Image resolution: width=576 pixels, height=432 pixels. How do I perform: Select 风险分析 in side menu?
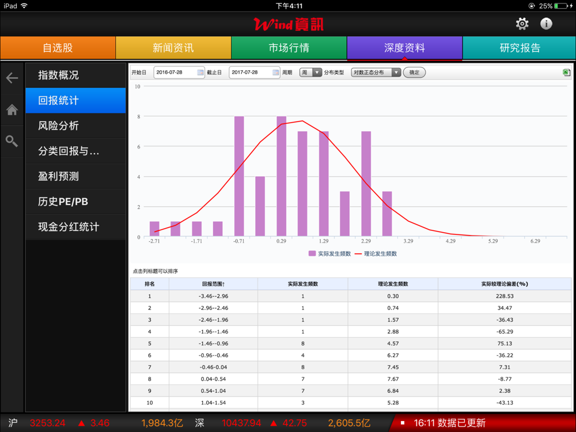coord(75,126)
